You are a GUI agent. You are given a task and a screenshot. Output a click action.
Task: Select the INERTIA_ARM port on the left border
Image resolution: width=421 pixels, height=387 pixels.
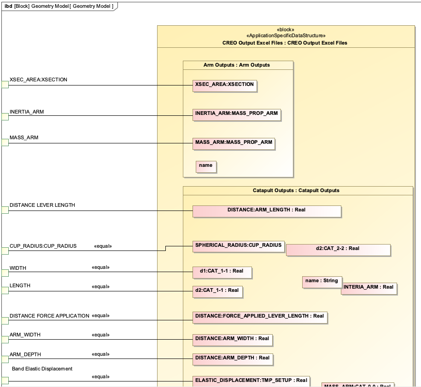click(x=5, y=117)
